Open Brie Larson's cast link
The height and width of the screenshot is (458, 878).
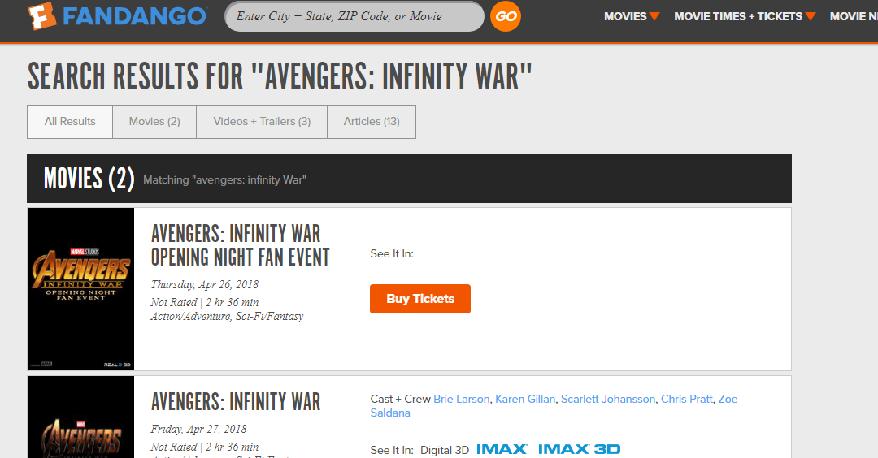coord(462,399)
